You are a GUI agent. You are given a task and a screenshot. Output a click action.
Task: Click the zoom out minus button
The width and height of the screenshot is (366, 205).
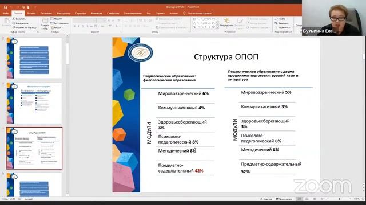tap(328, 199)
